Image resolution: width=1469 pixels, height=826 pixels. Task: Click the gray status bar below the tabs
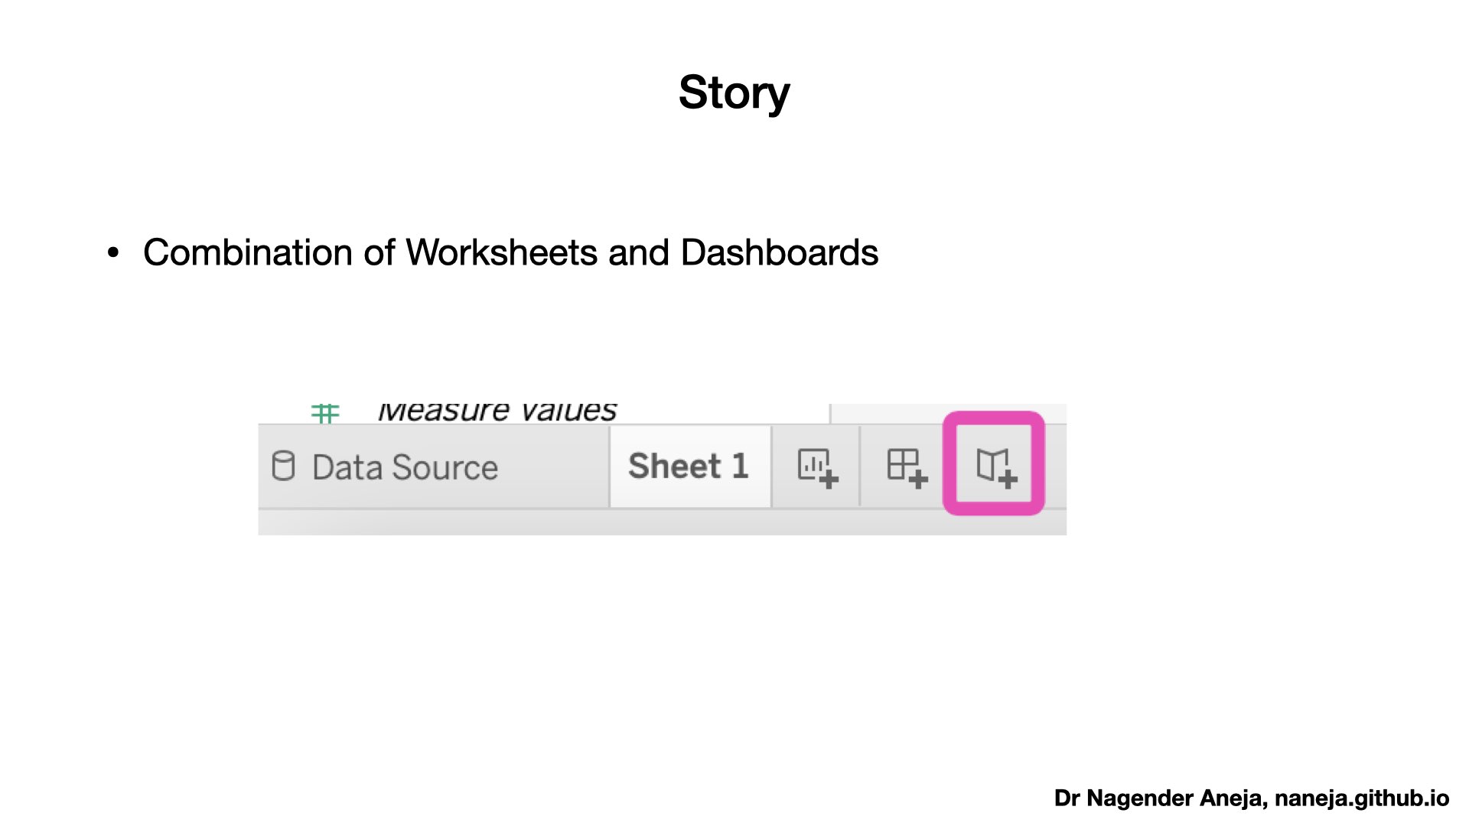click(x=662, y=522)
